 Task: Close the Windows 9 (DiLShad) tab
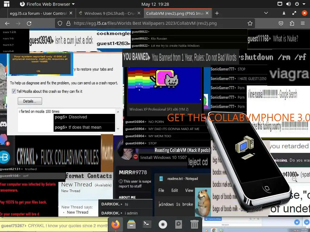[x=139, y=13]
